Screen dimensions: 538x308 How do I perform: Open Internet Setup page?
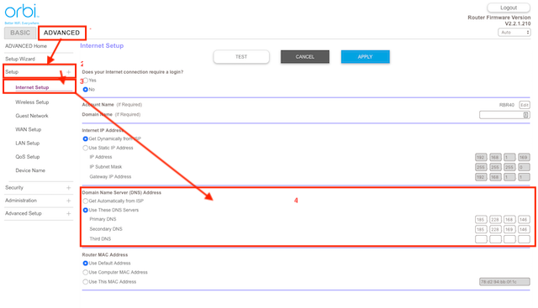32,87
